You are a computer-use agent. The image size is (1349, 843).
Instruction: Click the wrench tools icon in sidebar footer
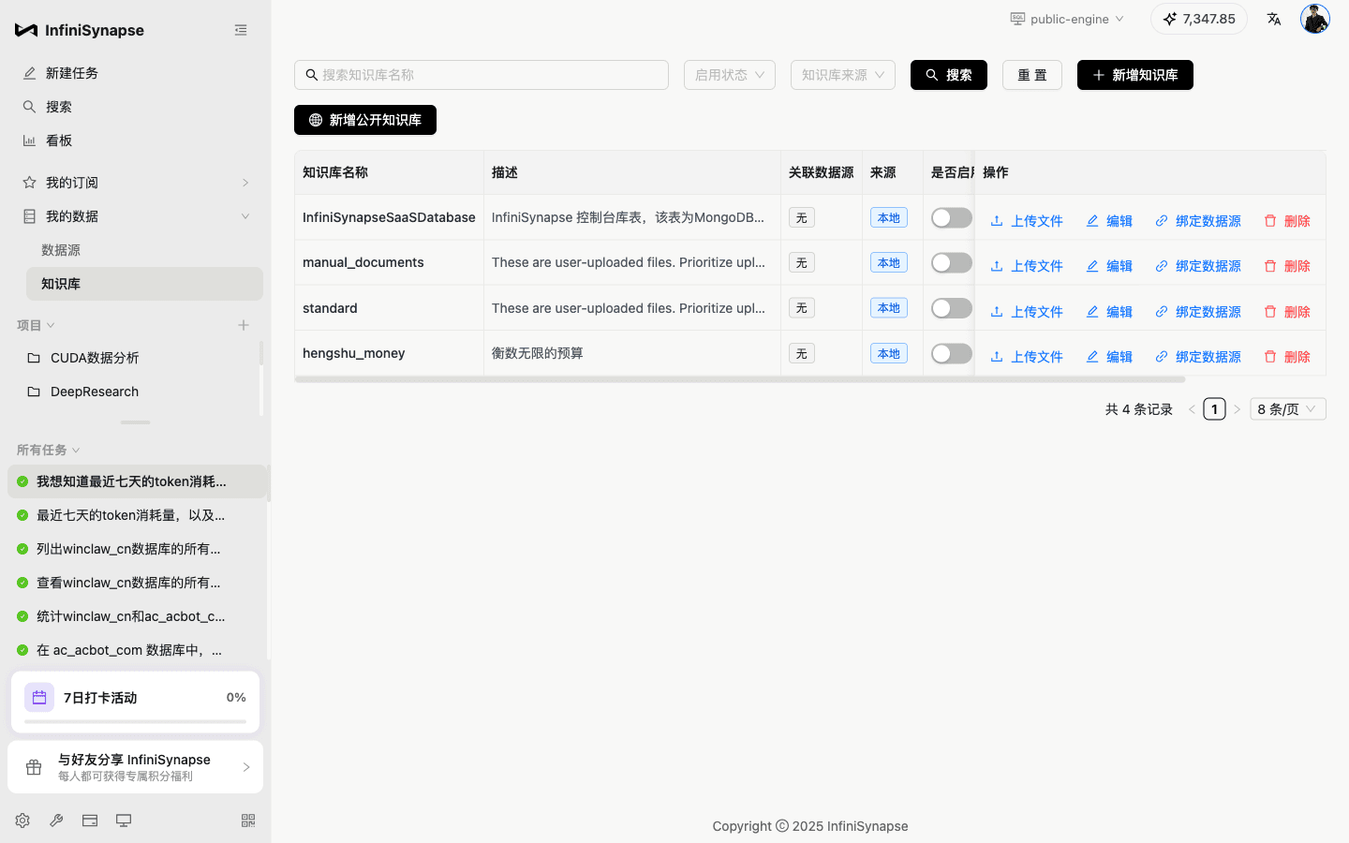point(56,821)
